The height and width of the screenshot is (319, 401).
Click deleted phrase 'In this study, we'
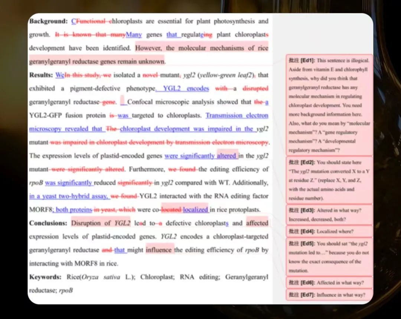(x=88, y=75)
